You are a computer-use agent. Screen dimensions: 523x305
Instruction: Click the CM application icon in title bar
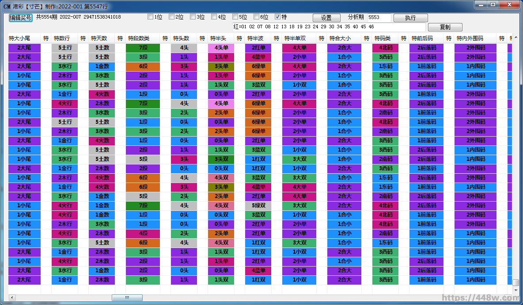(7, 7)
